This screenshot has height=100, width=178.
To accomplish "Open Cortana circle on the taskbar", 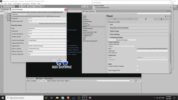I will [46, 98].
